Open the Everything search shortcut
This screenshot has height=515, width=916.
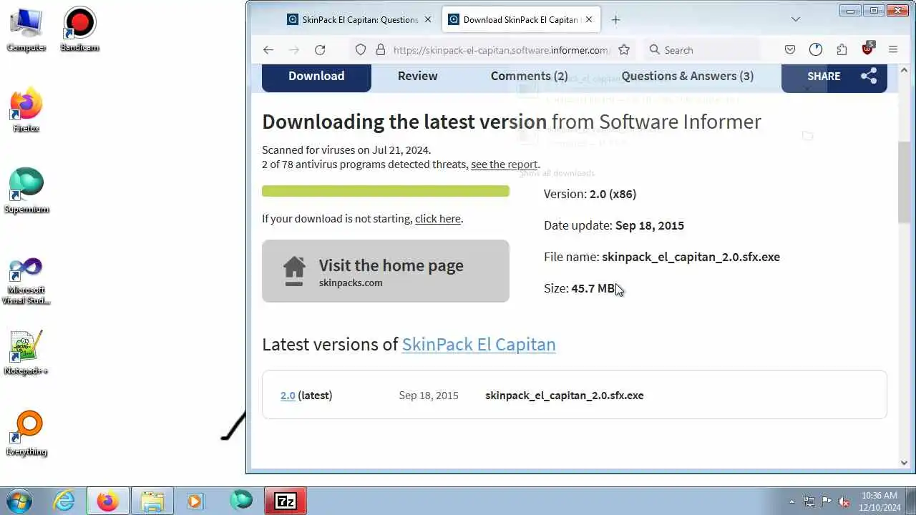click(26, 433)
